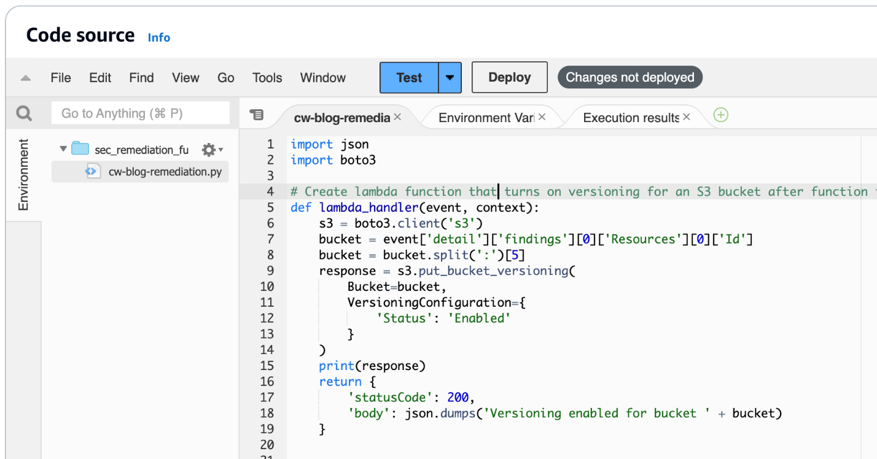Click the plus icon to open a new tab
The width and height of the screenshot is (877, 459).
click(720, 115)
